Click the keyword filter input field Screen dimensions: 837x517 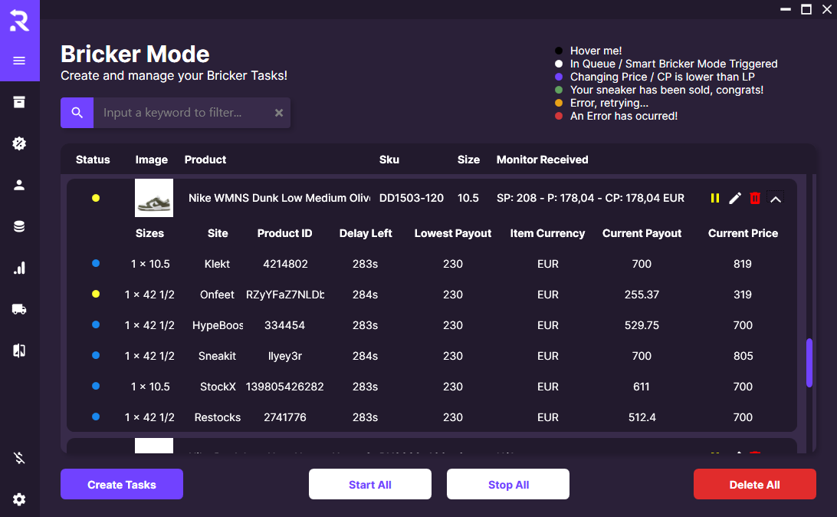[x=184, y=113]
